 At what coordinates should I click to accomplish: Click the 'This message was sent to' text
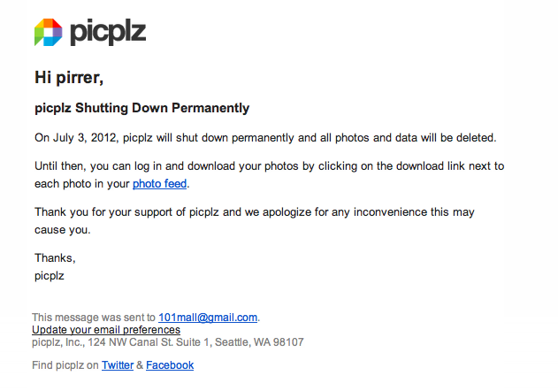(x=94, y=318)
